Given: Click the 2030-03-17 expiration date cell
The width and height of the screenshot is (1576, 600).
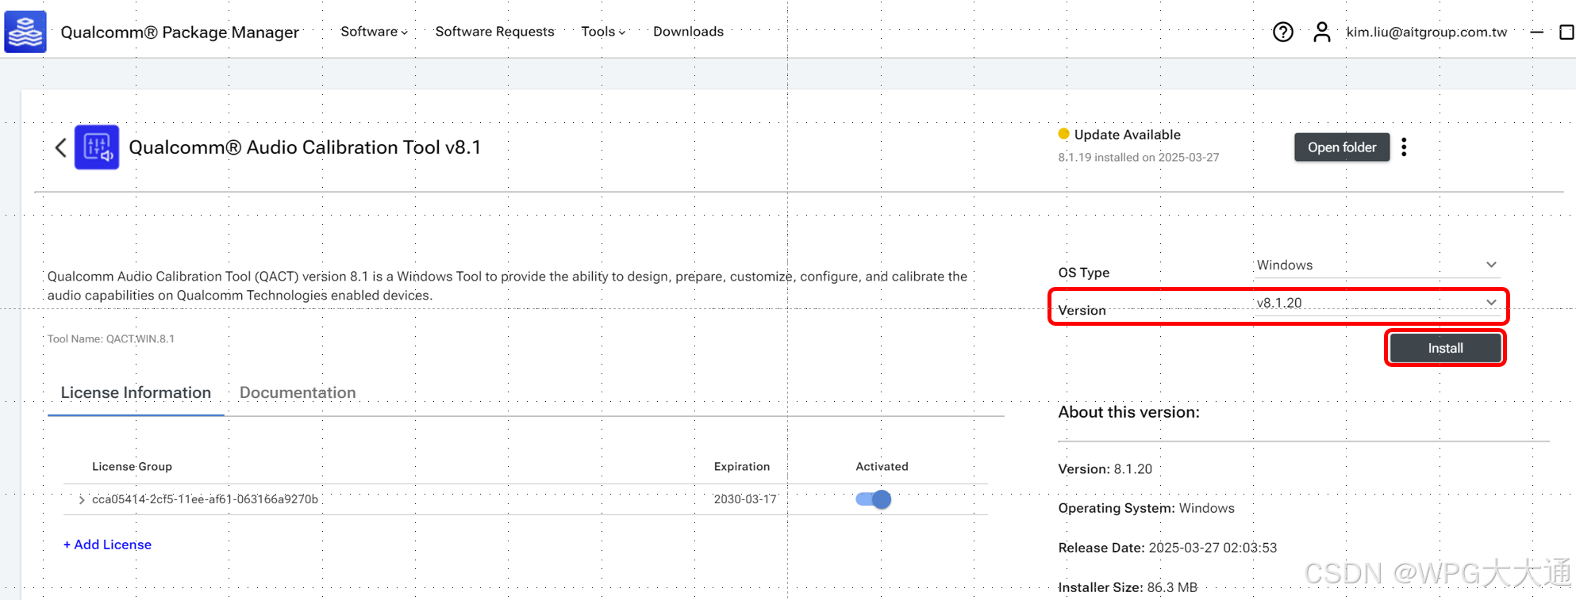Looking at the screenshot, I should point(744,499).
